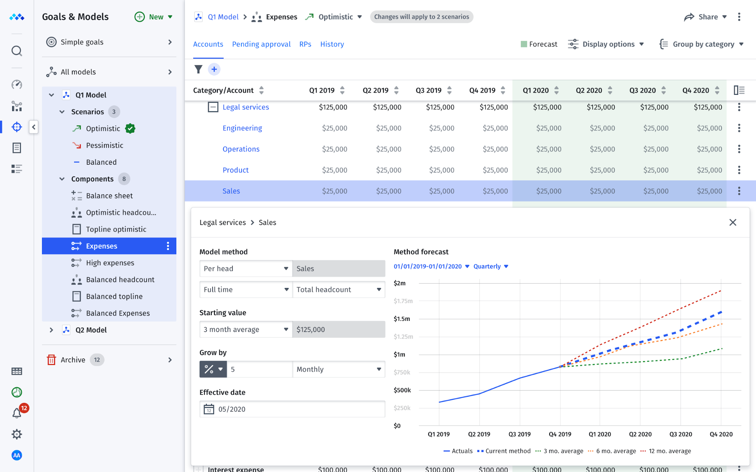
Task: Change the Monthly growth frequency dropdown
Action: point(338,369)
